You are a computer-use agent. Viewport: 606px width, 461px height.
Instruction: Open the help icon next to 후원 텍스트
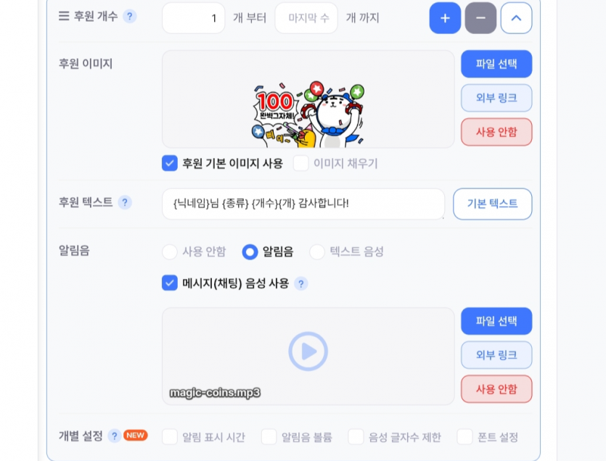pyautogui.click(x=124, y=202)
